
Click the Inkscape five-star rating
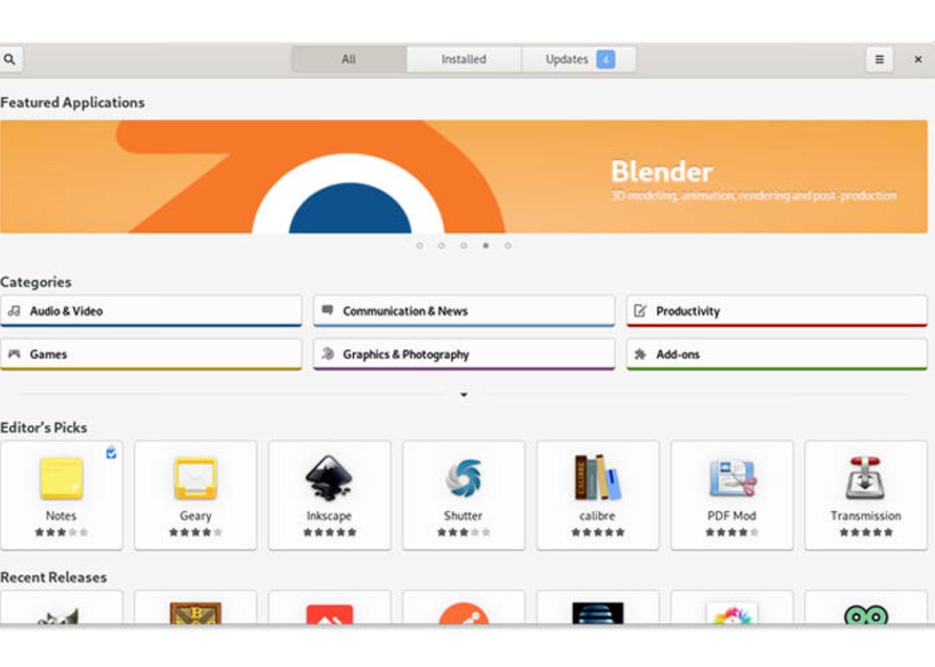click(x=329, y=532)
